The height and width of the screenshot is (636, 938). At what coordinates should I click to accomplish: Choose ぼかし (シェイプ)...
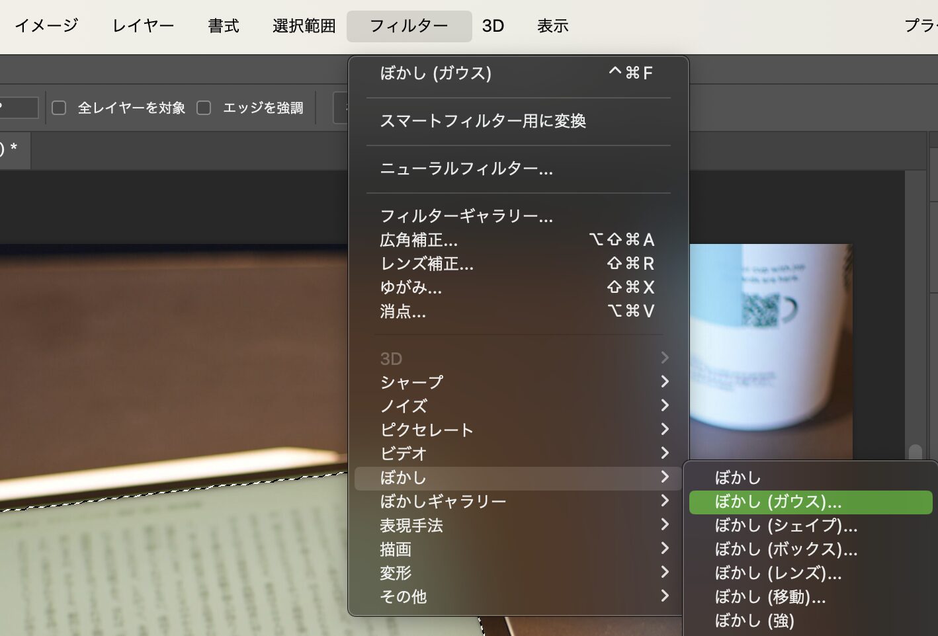[x=810, y=526]
